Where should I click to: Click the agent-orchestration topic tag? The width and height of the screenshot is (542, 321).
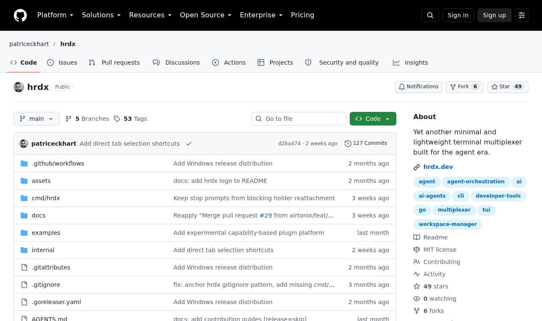pyautogui.click(x=476, y=182)
